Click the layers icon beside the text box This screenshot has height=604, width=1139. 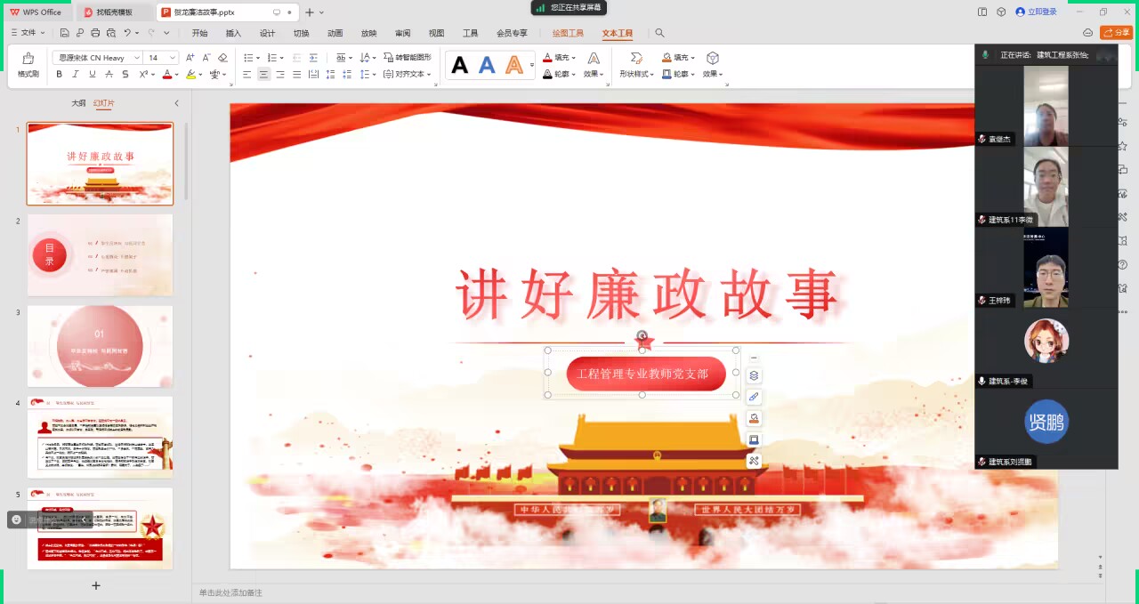tap(754, 375)
